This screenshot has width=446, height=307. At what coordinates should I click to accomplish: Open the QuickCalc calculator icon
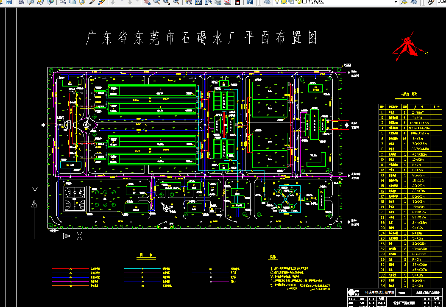(x=237, y=2)
